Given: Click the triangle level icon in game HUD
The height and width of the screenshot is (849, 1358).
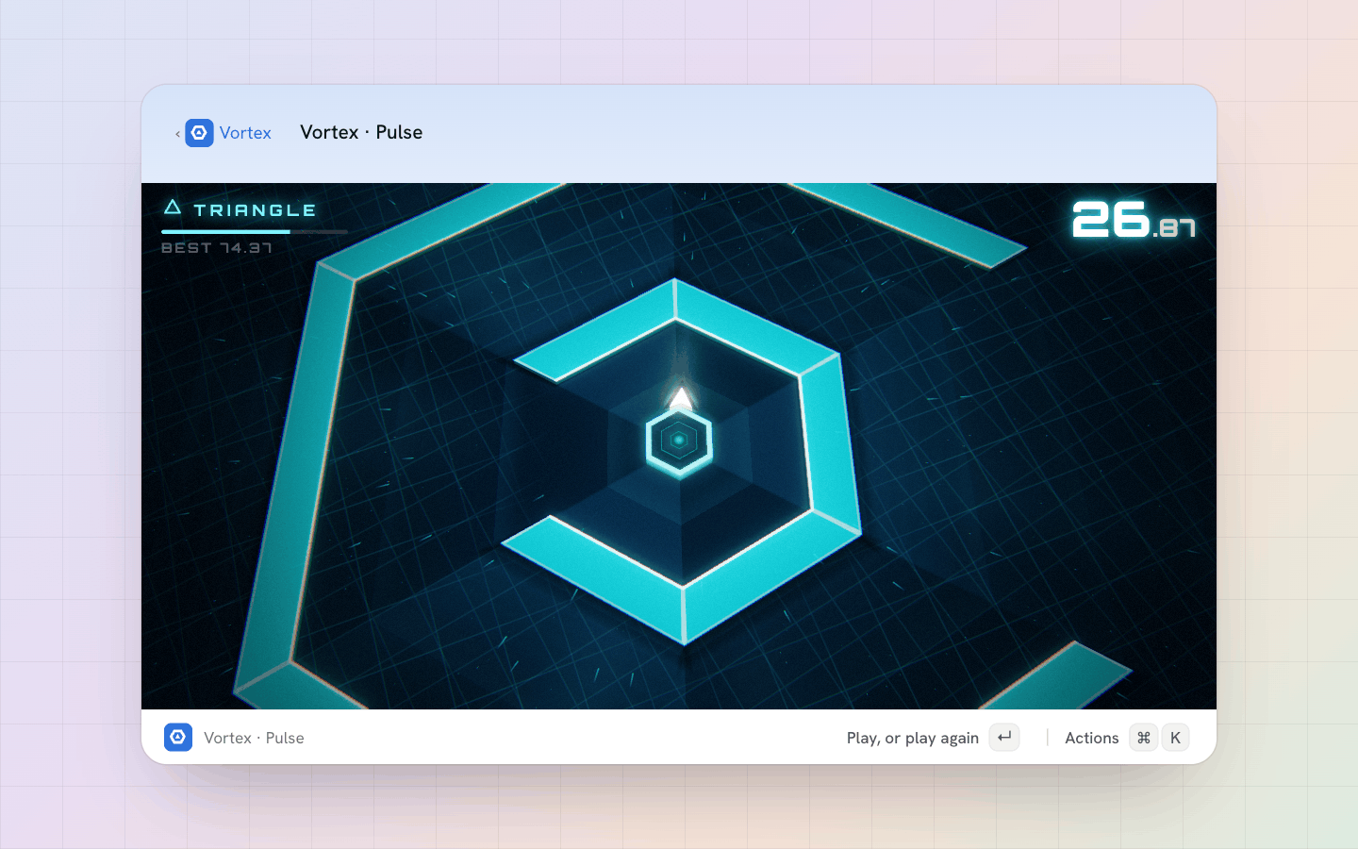Looking at the screenshot, I should [x=173, y=208].
